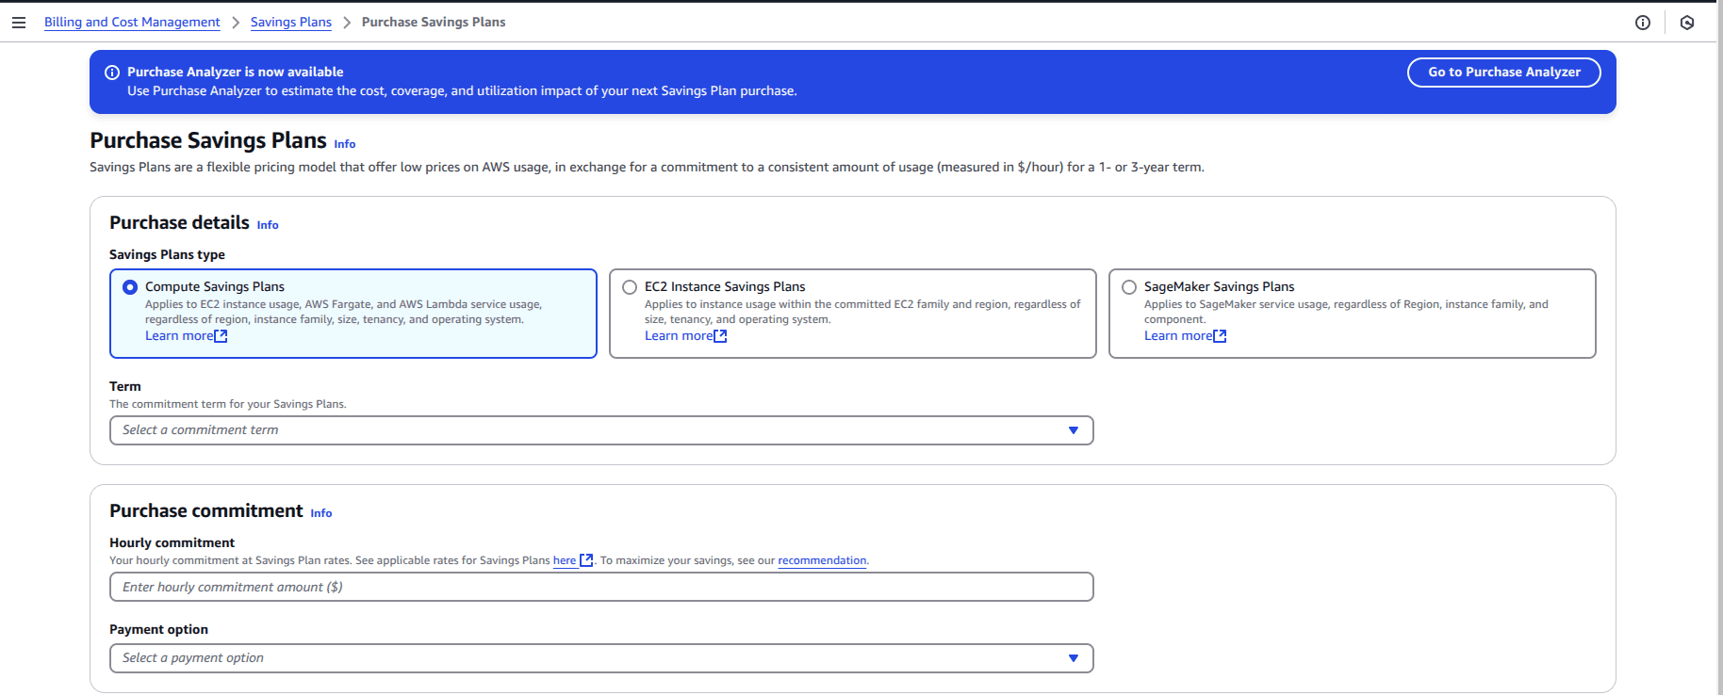Image resolution: width=1723 pixels, height=695 pixels.
Task: Select Compute Savings Plans radio button
Action: [130, 287]
